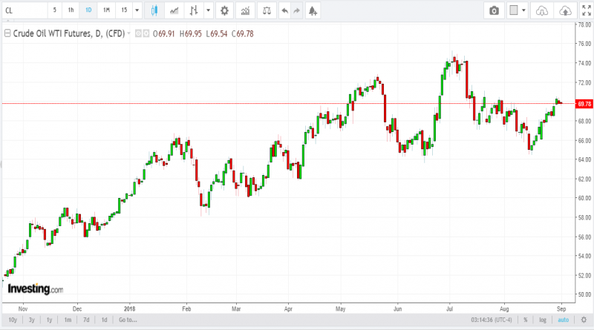Click the CL symbol input field
The width and height of the screenshot is (594, 330).
click(x=25, y=10)
